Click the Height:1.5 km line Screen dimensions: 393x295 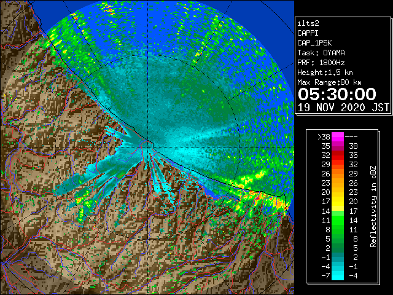tap(325, 73)
